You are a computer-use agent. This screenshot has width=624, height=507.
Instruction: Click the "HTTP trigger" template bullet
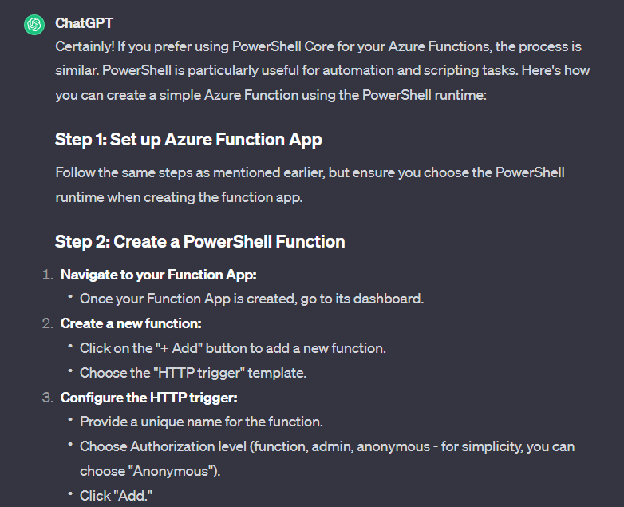pyautogui.click(x=193, y=373)
